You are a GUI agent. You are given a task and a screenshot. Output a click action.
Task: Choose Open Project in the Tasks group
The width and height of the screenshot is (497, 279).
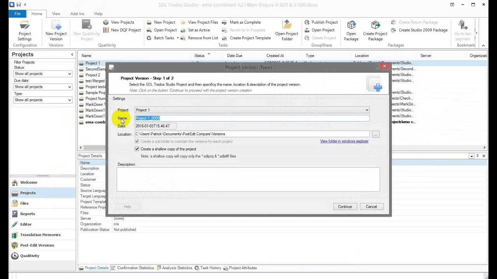(x=162, y=30)
